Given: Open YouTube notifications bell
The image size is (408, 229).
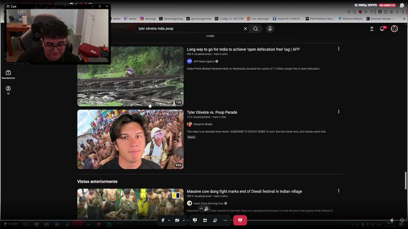Looking at the screenshot, I should pyautogui.click(x=382, y=29).
